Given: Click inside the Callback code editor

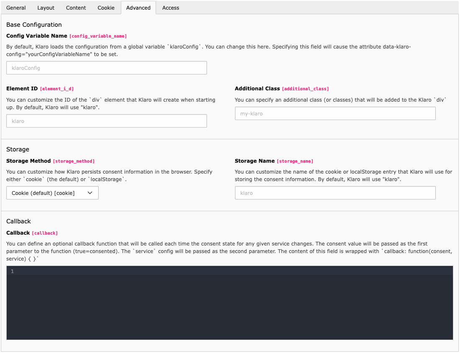Looking at the screenshot, I should point(234,302).
